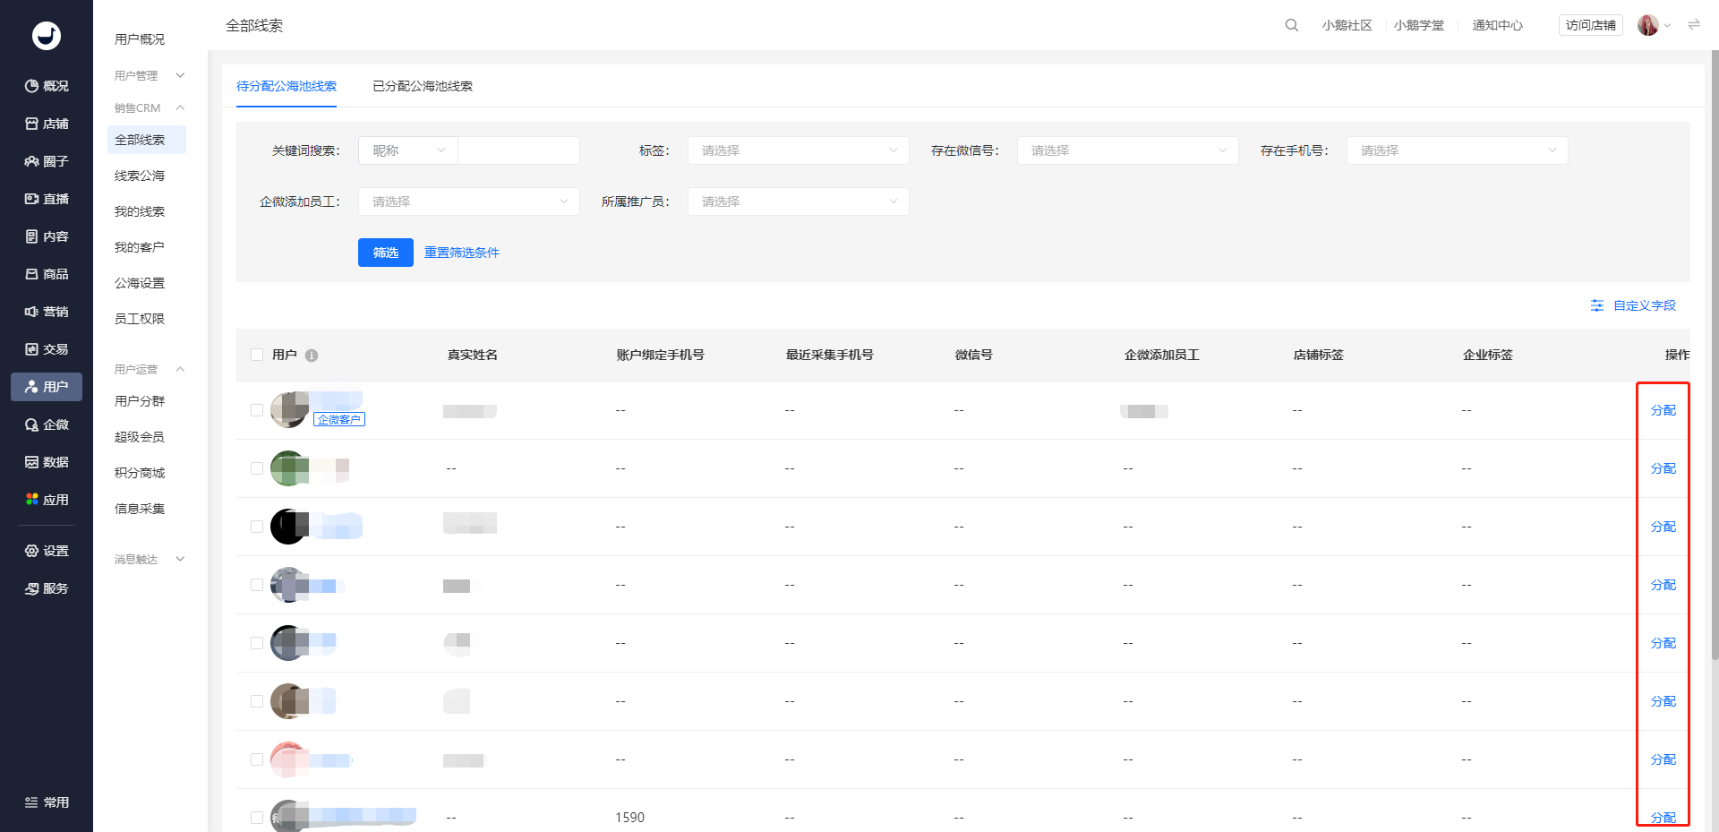Click the 企微客户 tag badge
Image resolution: width=1719 pixels, height=832 pixels.
(x=339, y=419)
